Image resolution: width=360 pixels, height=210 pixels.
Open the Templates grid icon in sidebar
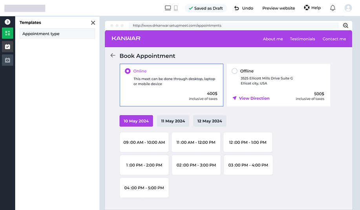point(7,33)
